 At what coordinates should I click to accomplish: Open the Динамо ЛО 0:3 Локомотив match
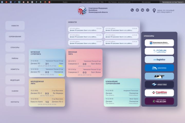(x=47, y=72)
